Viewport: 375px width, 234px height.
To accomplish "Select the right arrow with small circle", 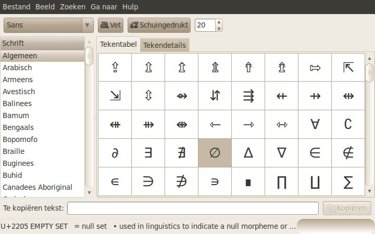I will pyautogui.click(x=182, y=96).
